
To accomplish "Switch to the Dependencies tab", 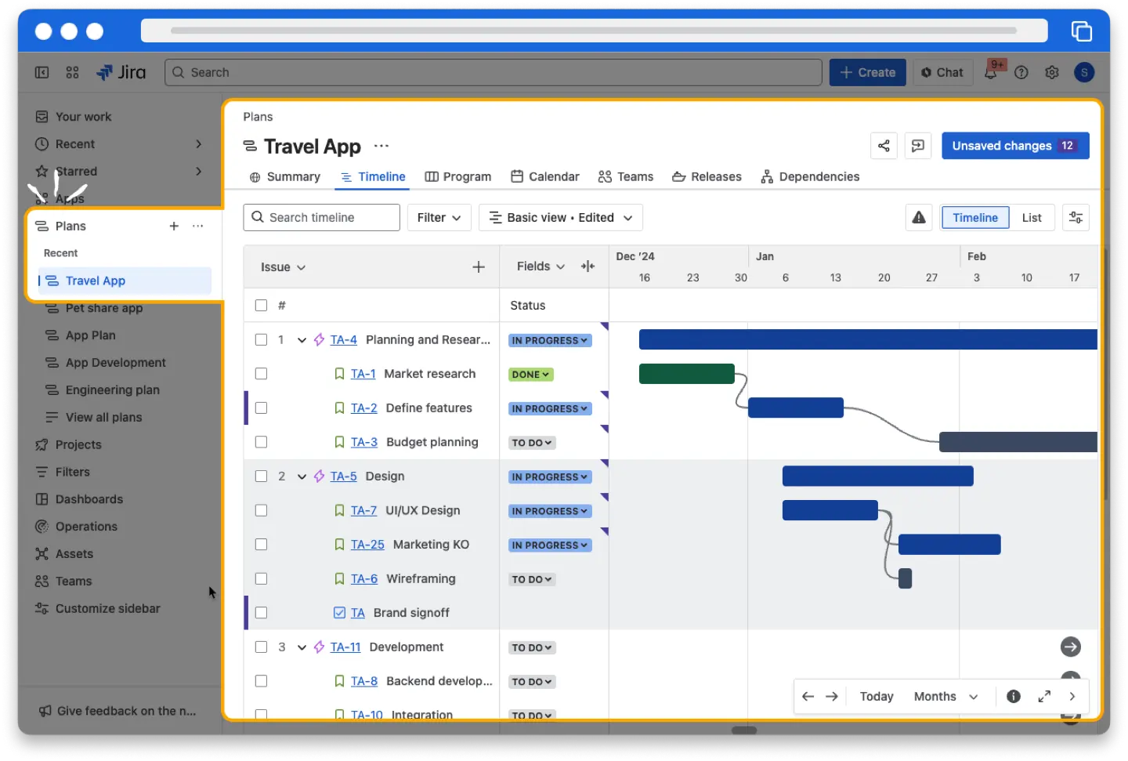I will click(x=810, y=176).
